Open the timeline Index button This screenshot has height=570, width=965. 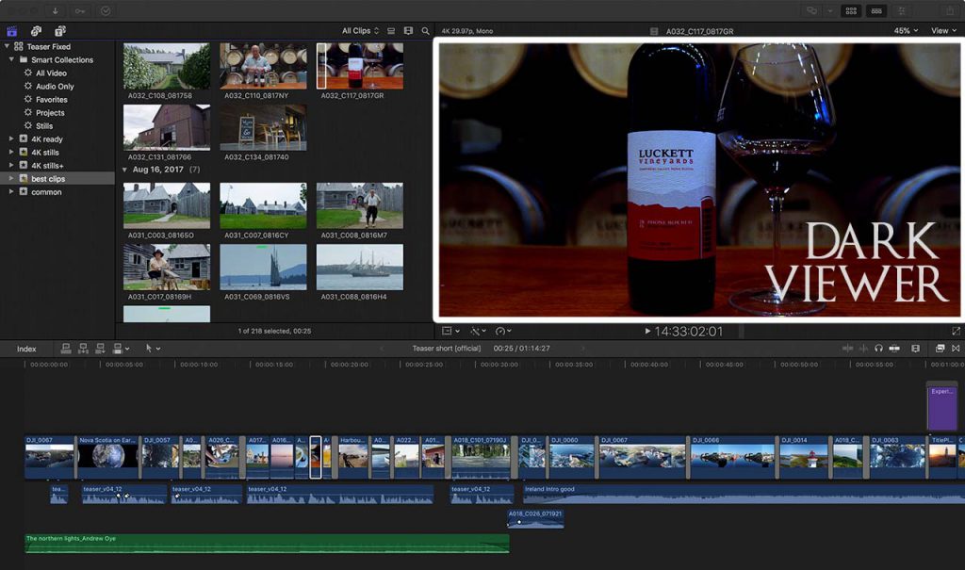pos(26,349)
